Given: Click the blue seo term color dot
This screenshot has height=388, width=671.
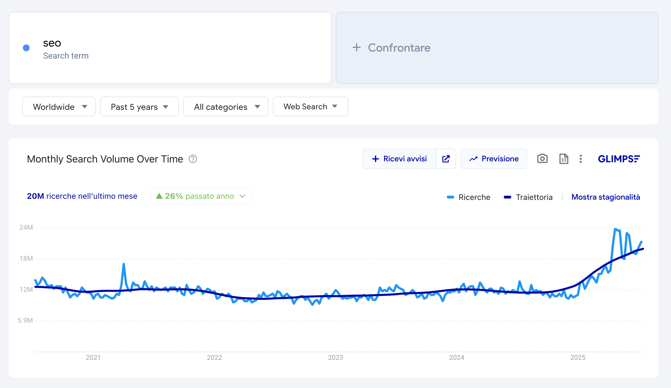Looking at the screenshot, I should (26, 48).
